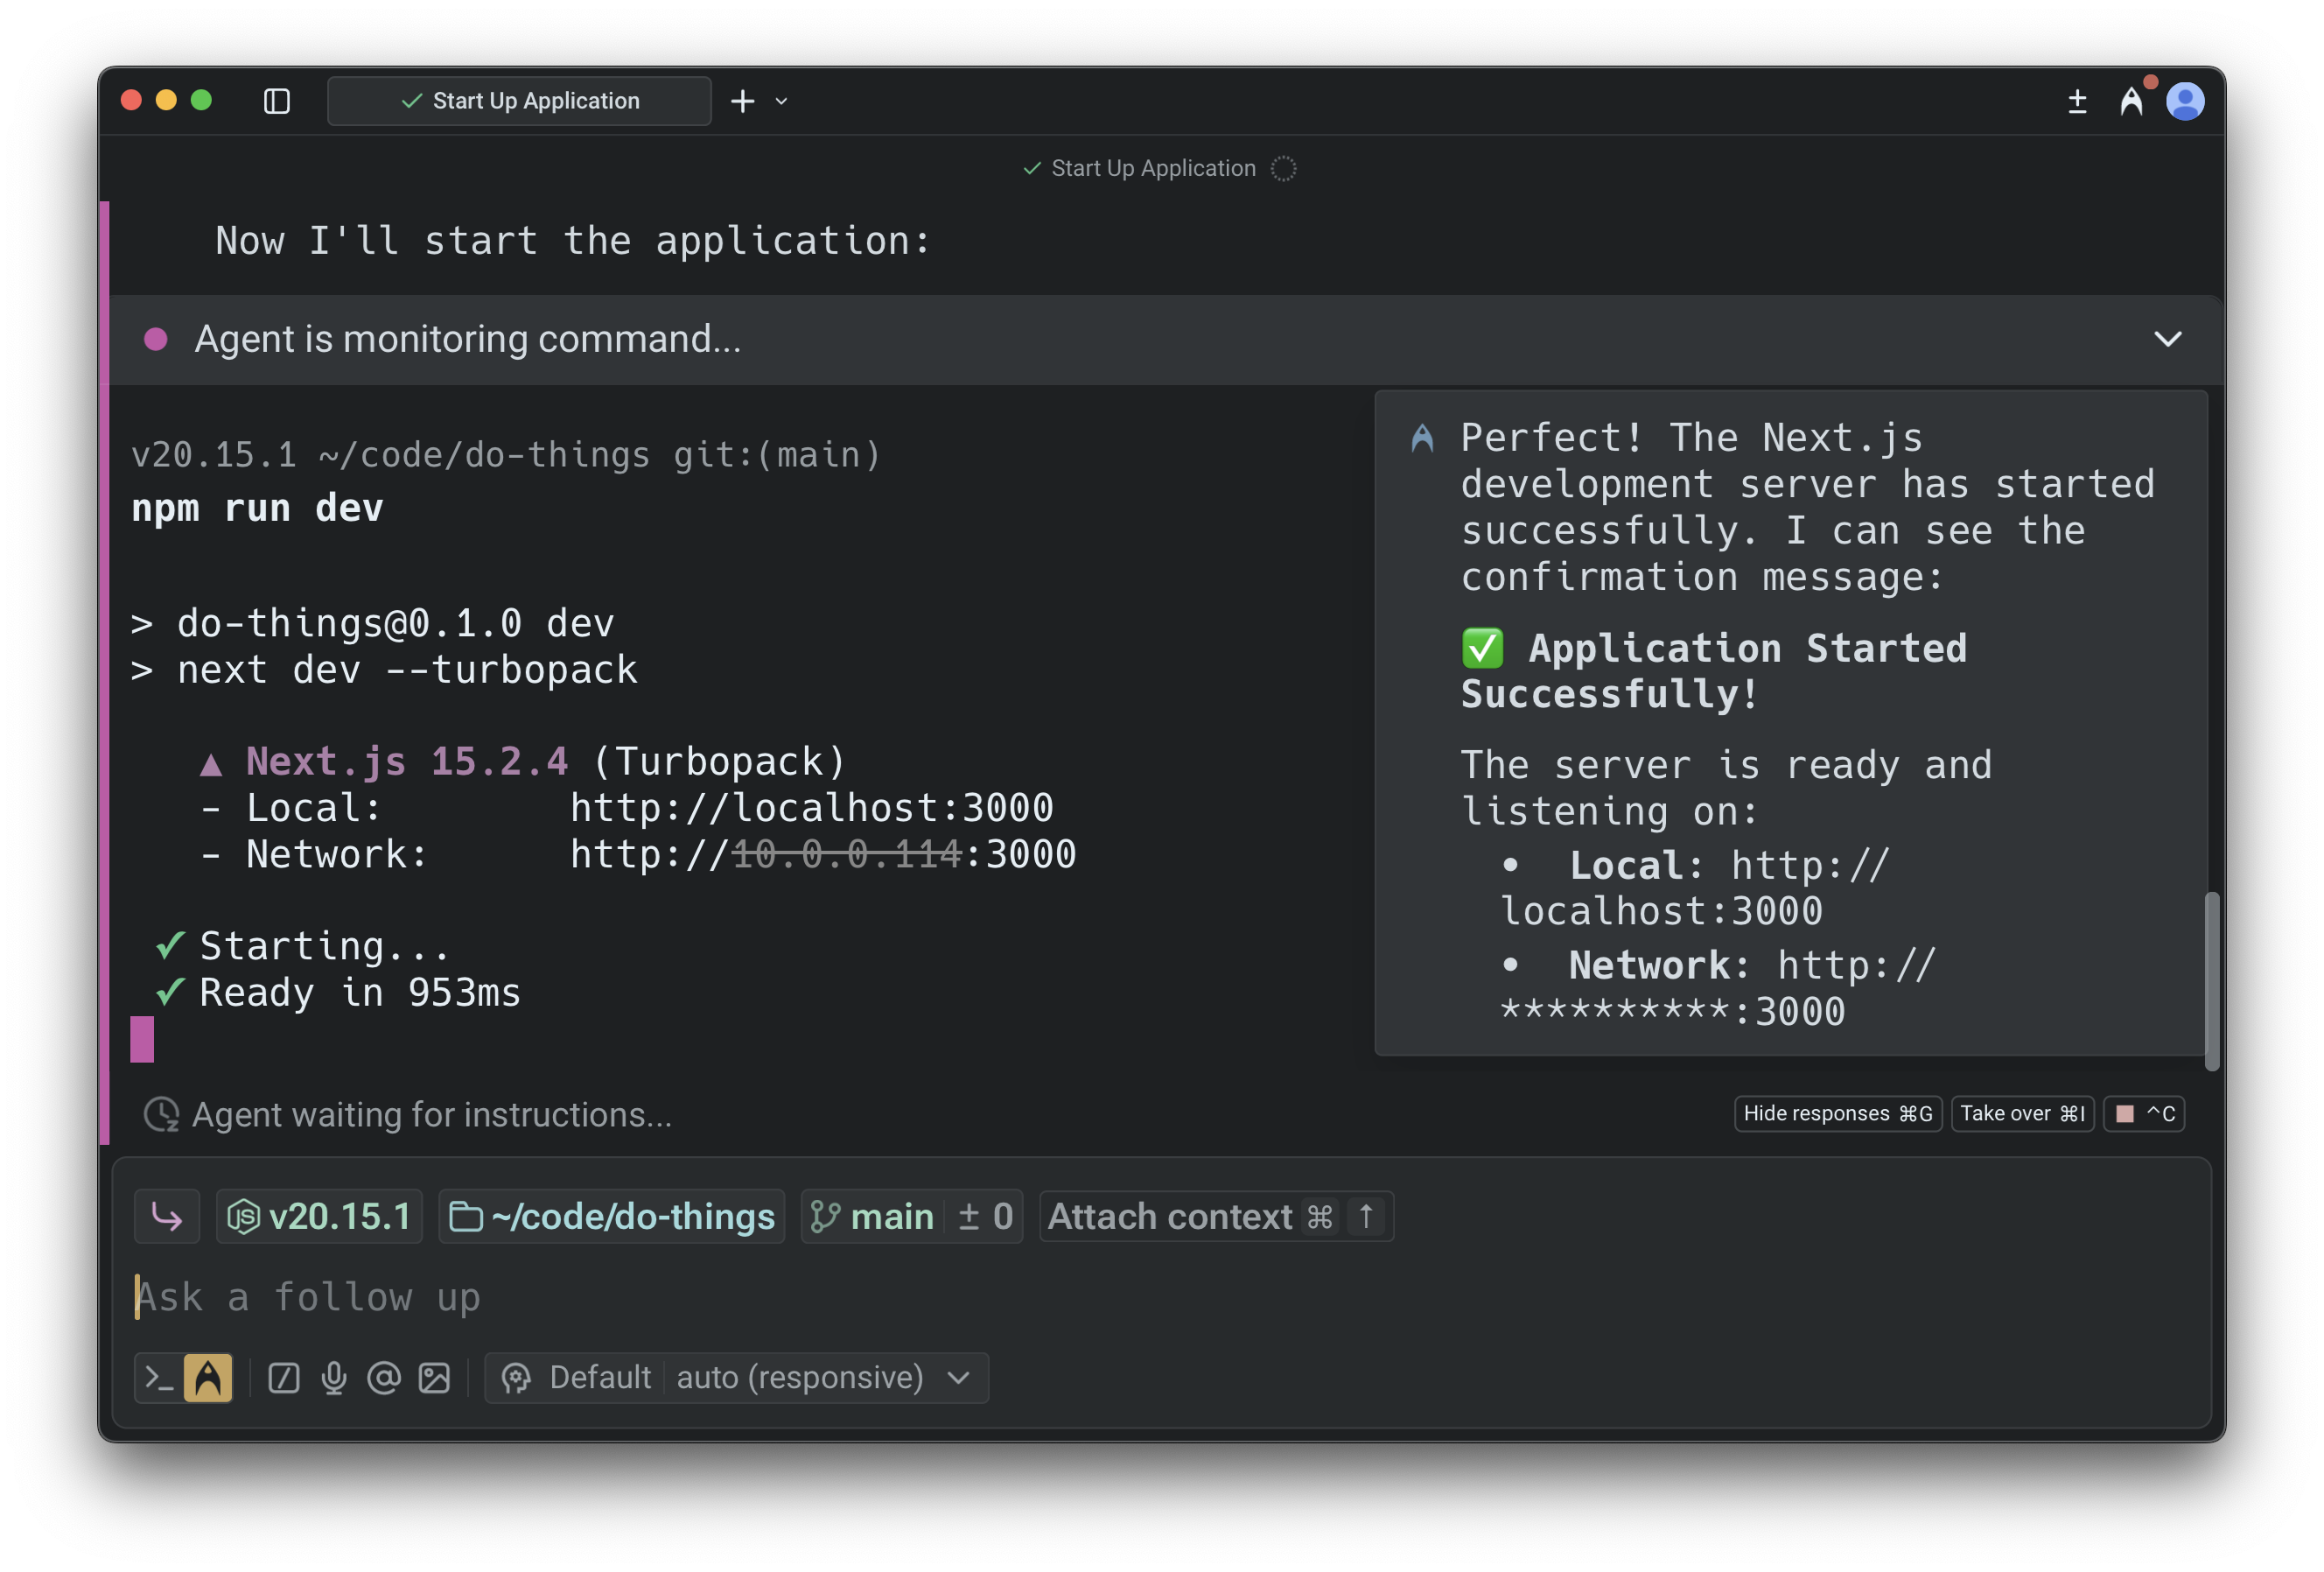Click the plus-minus diff icon top right

(2077, 101)
